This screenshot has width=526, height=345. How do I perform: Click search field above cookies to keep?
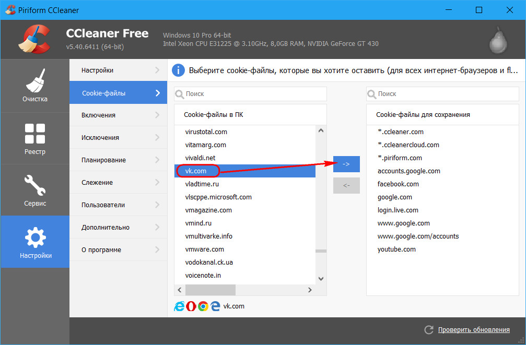pos(442,94)
